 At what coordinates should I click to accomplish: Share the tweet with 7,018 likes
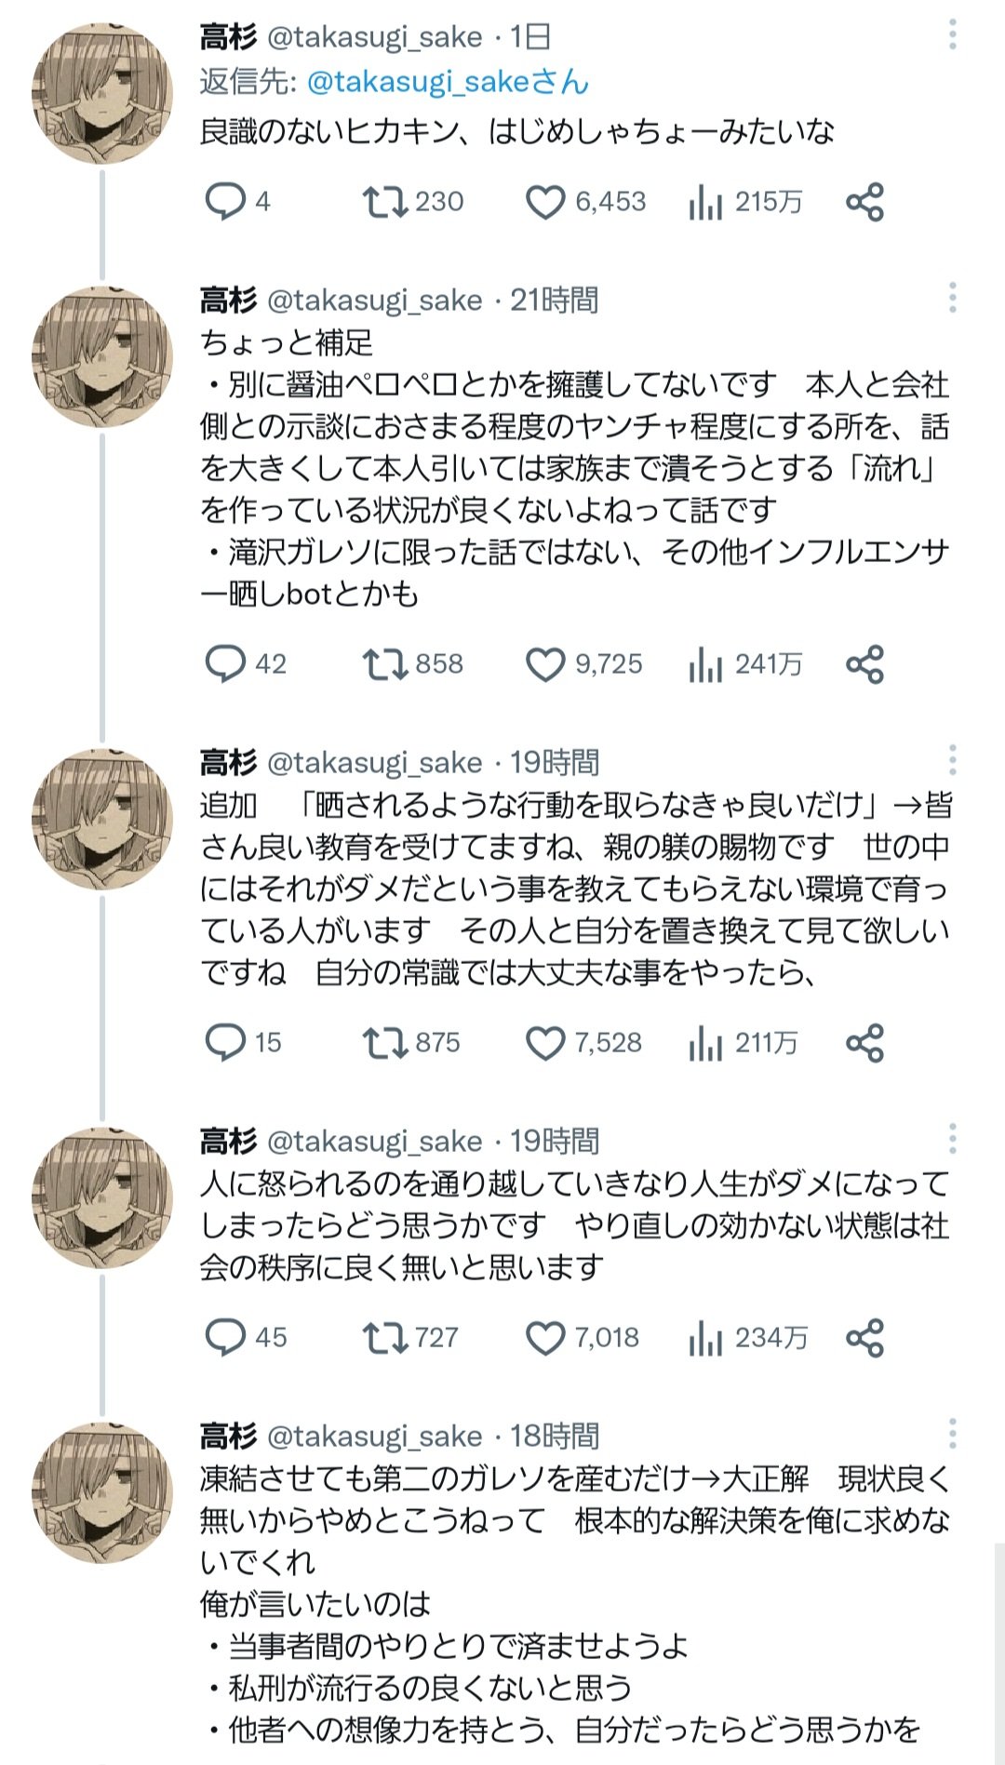tap(864, 1338)
